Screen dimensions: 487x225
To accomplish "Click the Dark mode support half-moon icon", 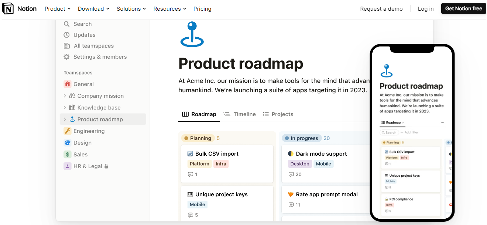I will click(291, 154).
